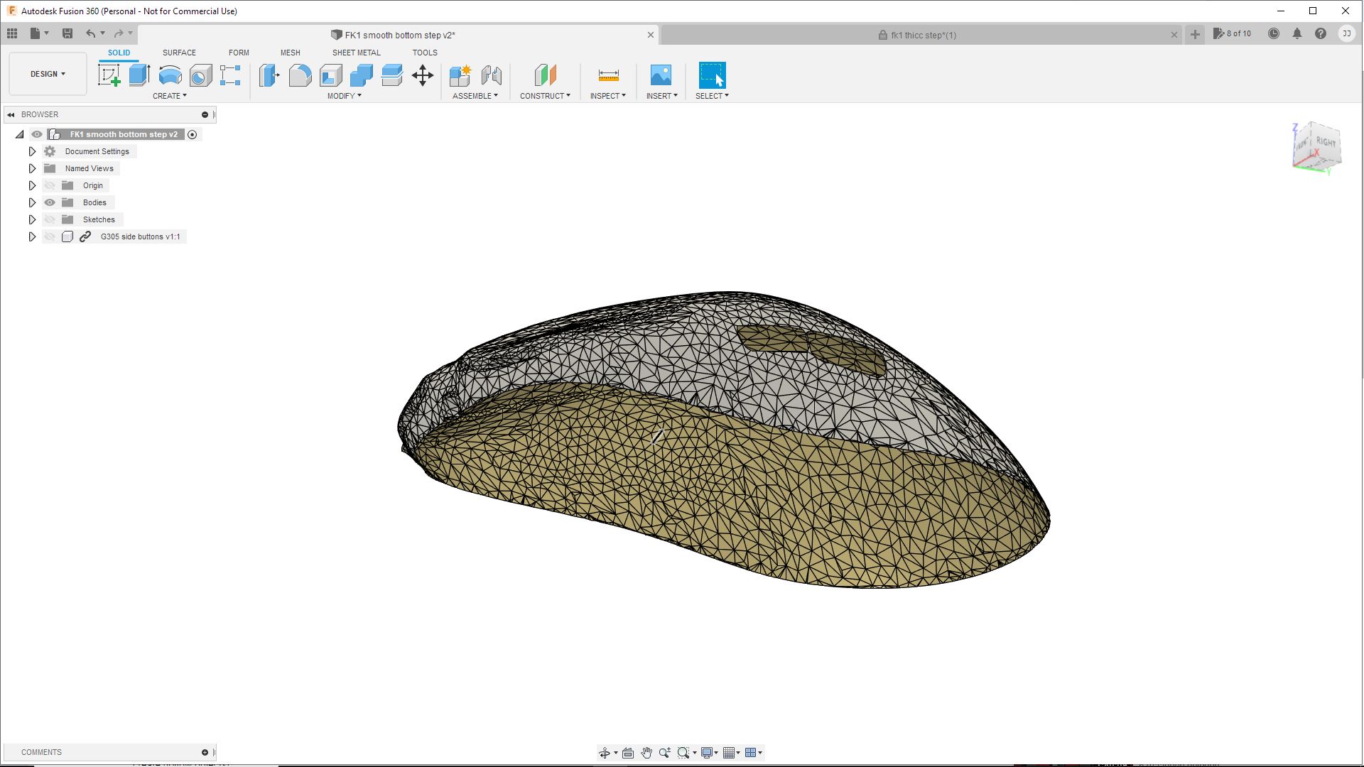Open the DESIGN workspace dropdown
Image resolution: width=1364 pixels, height=767 pixels.
coord(48,74)
